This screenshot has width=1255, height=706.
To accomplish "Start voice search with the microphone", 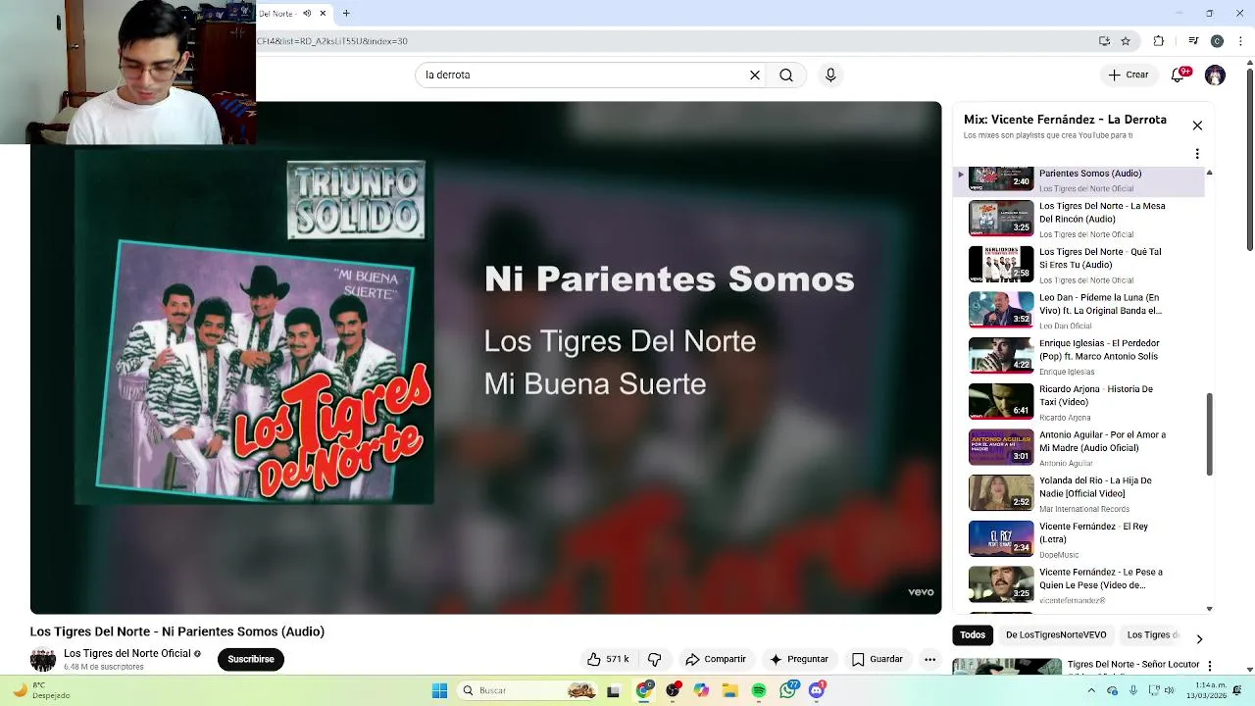I will click(830, 75).
